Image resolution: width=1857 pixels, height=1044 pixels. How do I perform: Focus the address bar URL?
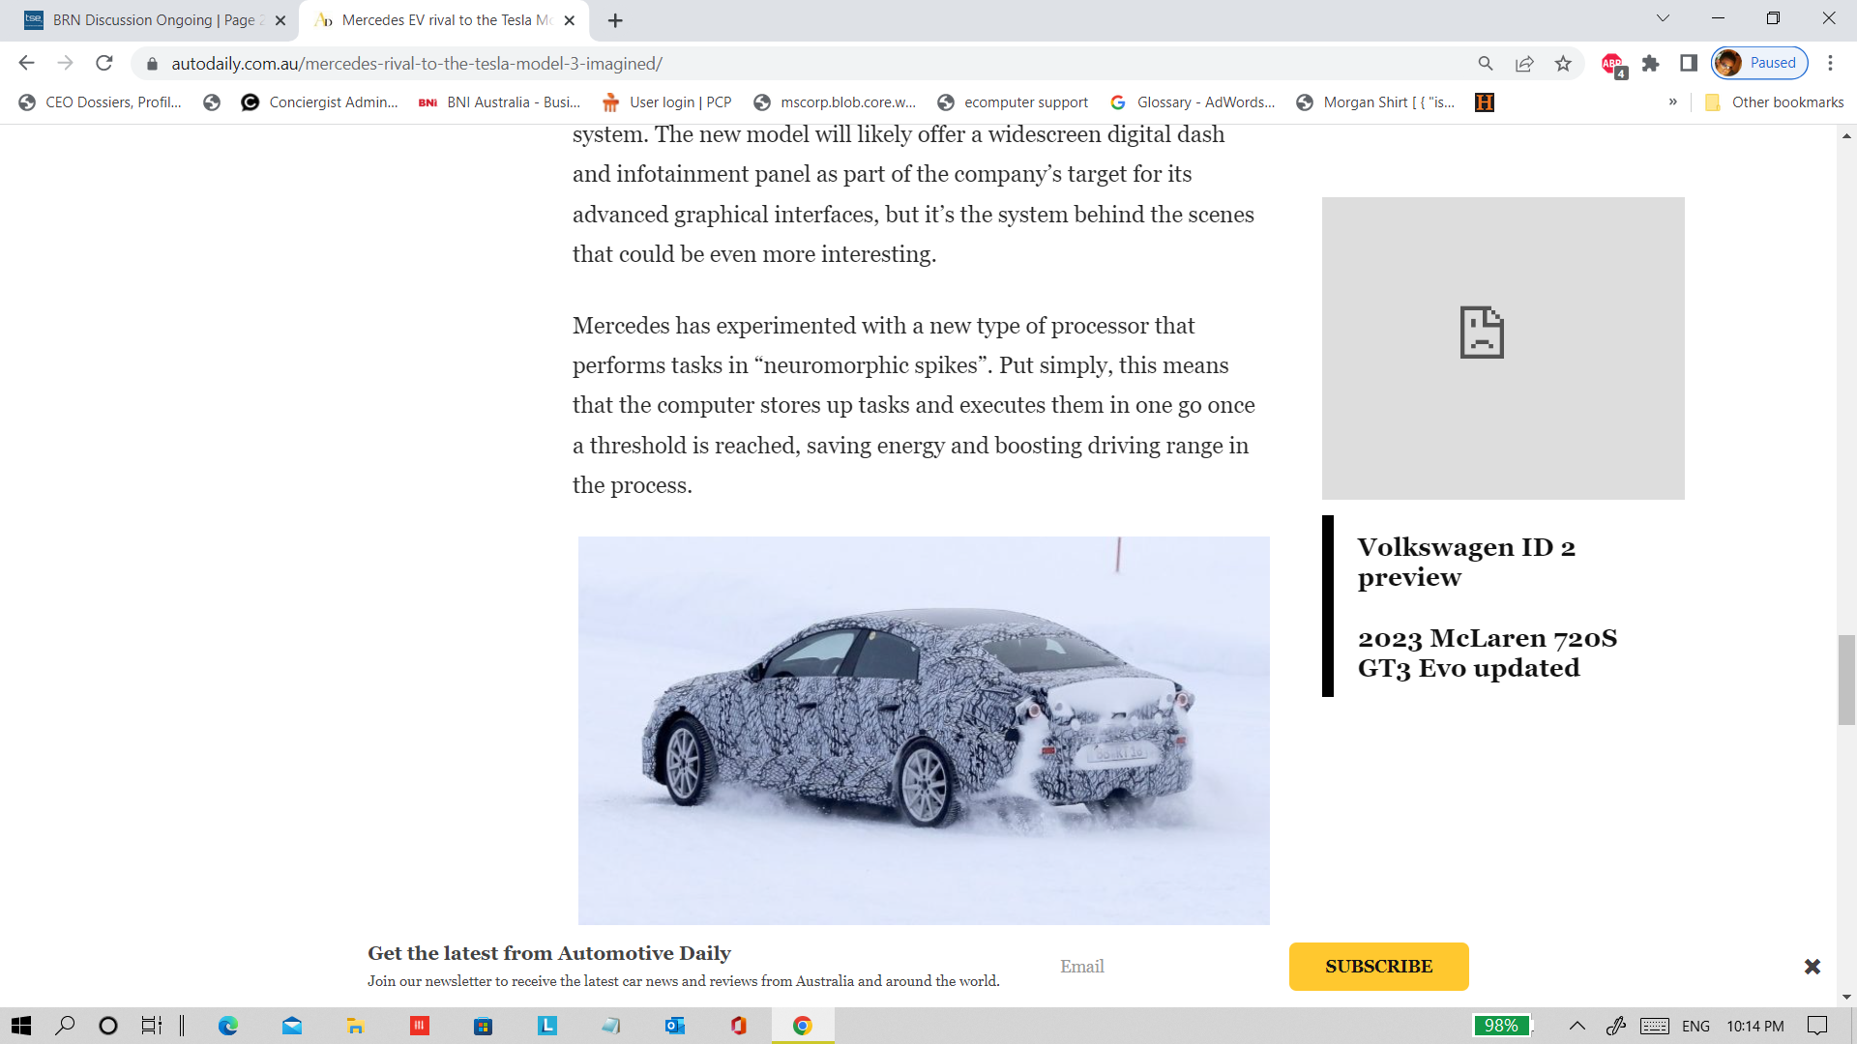click(x=416, y=64)
